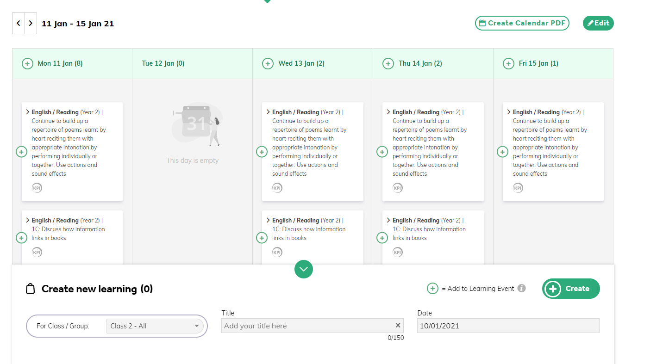Screen dimensions: 663x364
Task: Open the Class 2 - All dropdown
Action: point(155,326)
